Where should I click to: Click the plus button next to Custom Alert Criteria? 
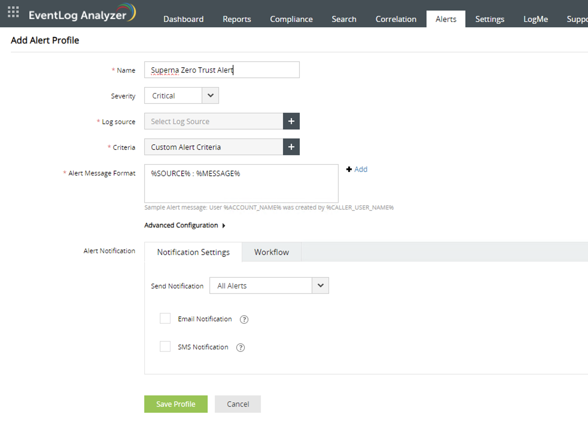tap(291, 147)
